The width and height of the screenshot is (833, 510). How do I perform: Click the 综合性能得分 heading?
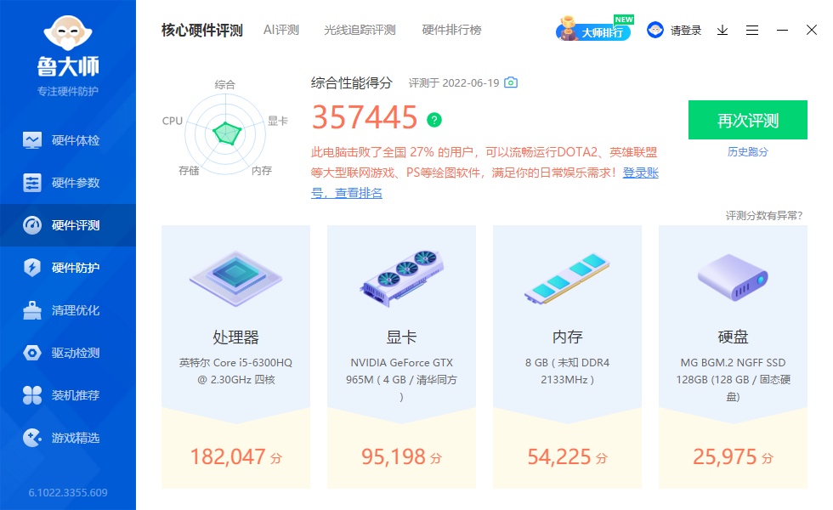tap(351, 83)
